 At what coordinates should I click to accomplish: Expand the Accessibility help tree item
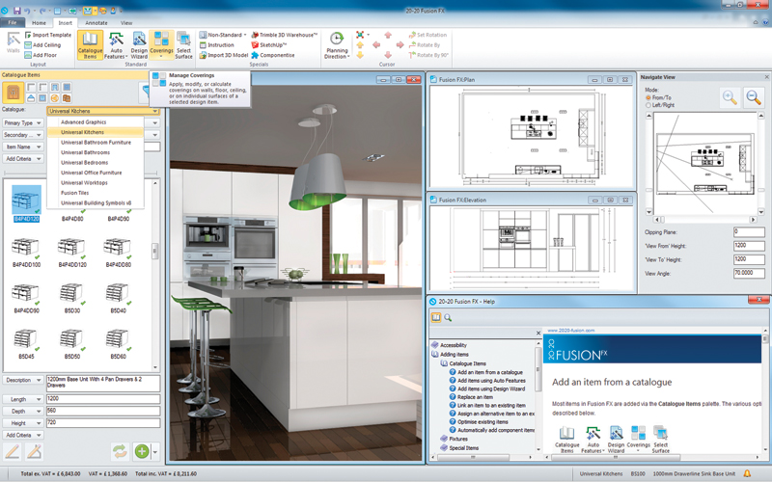coord(453,345)
